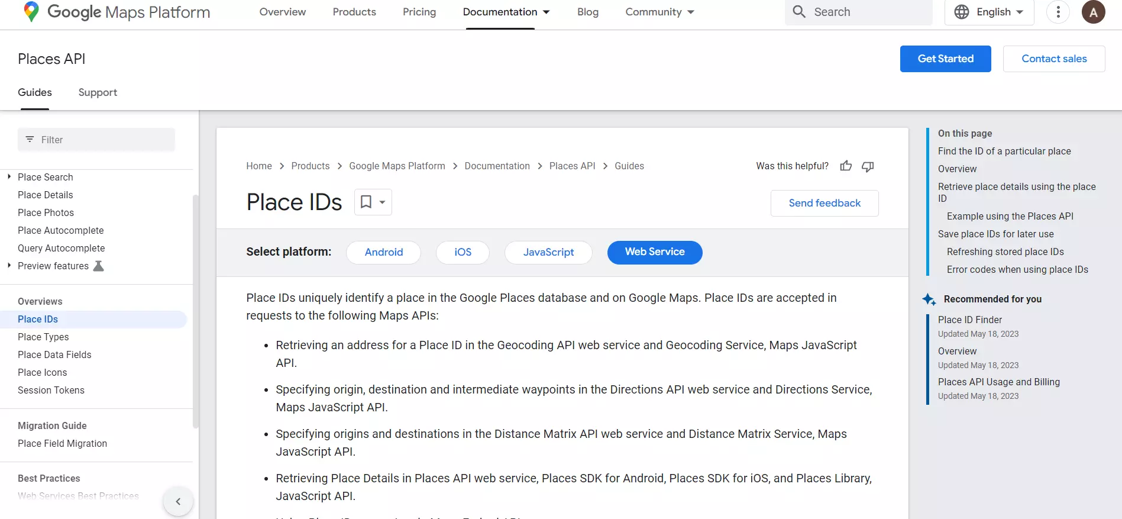Click the left navigation scrollbar
The height and width of the screenshot is (519, 1122).
(x=195, y=311)
